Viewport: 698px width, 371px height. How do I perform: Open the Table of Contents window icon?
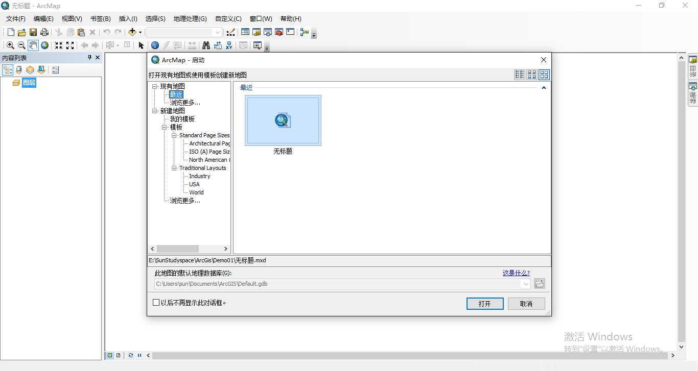point(245,32)
